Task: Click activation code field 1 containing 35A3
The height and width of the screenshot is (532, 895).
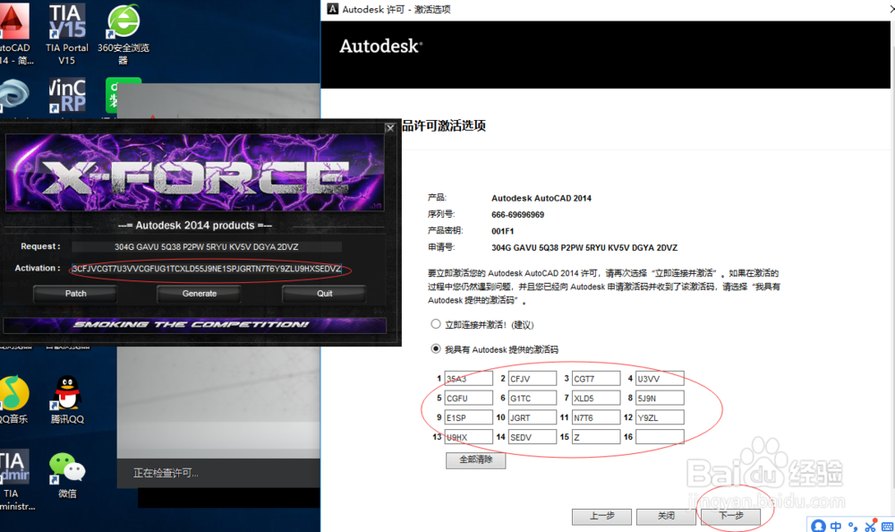Action: coord(469,377)
